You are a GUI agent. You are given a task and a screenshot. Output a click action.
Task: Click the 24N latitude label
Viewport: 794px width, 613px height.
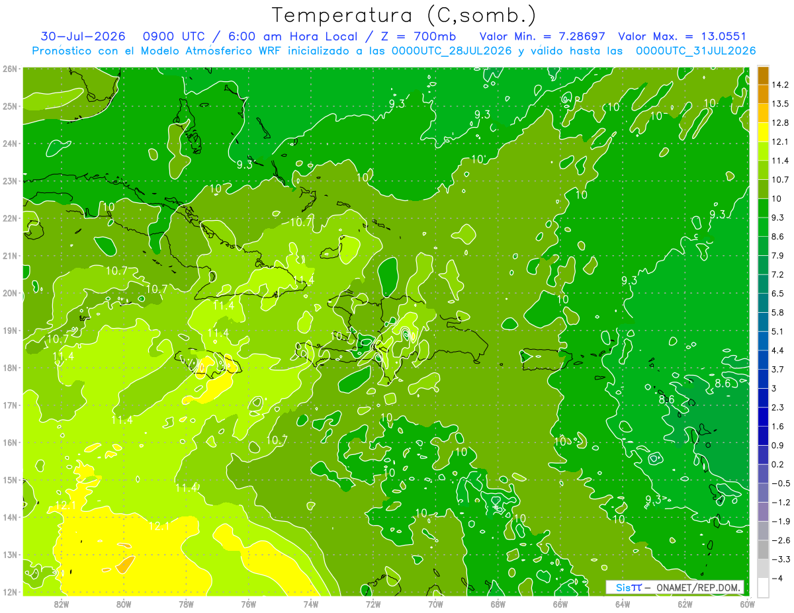10,143
